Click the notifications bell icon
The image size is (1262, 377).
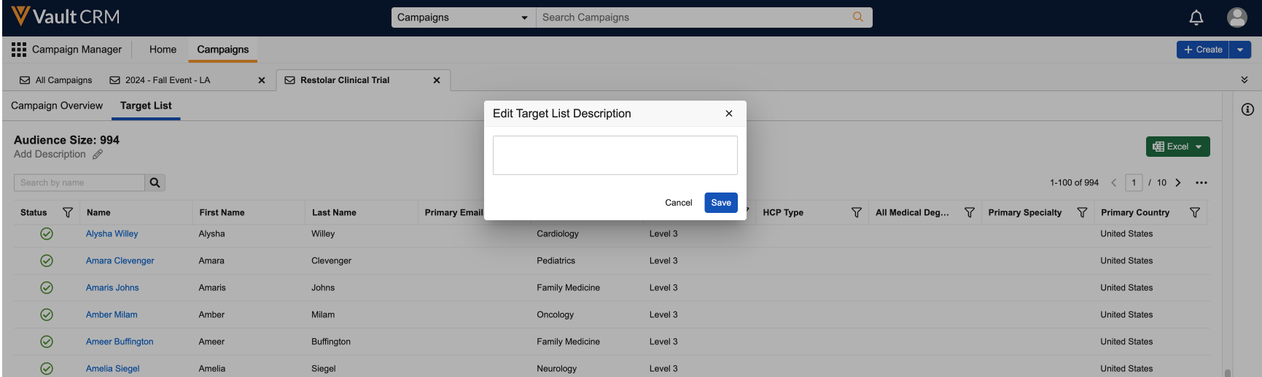coord(1196,18)
